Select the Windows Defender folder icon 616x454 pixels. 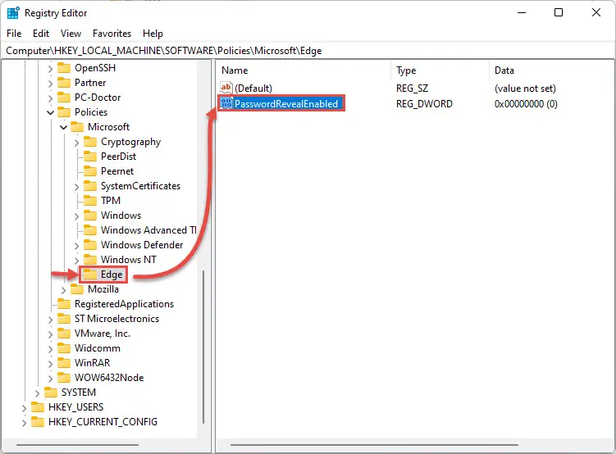pyautogui.click(x=90, y=245)
